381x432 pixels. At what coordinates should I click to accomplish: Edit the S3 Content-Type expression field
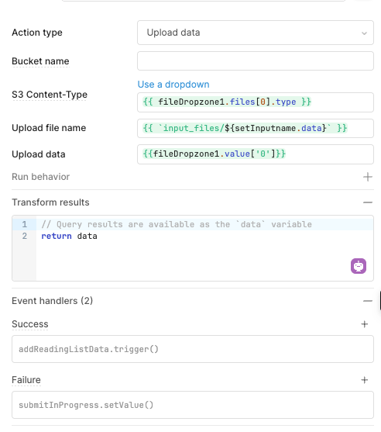256,102
